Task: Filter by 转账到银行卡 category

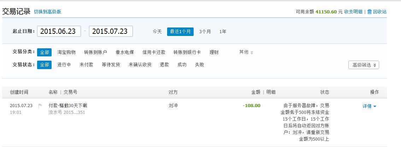Action: 187,52
